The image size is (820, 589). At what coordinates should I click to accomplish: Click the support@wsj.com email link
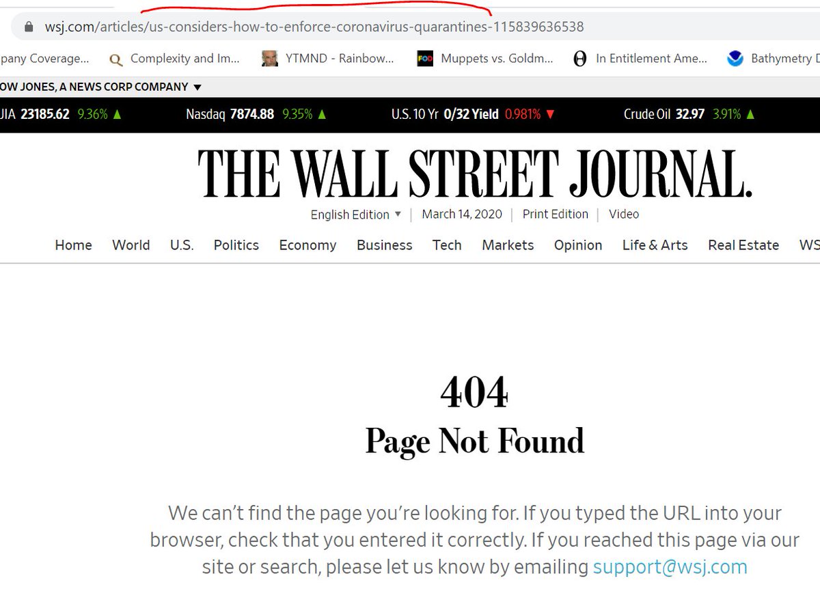[x=670, y=567]
